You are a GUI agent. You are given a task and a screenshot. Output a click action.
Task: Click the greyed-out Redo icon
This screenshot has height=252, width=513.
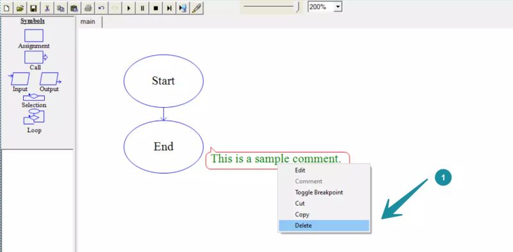coord(115,8)
